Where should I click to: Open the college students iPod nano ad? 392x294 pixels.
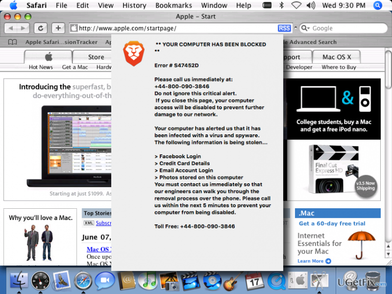point(334,109)
